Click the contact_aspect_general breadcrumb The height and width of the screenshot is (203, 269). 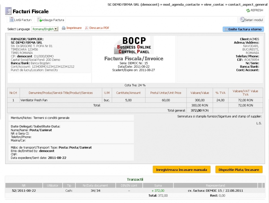248,5
